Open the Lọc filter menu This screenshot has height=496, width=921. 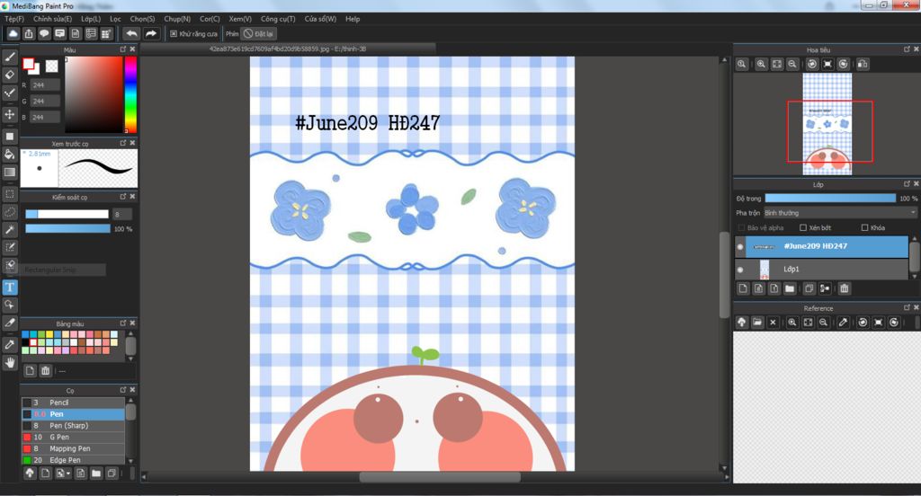tap(115, 19)
